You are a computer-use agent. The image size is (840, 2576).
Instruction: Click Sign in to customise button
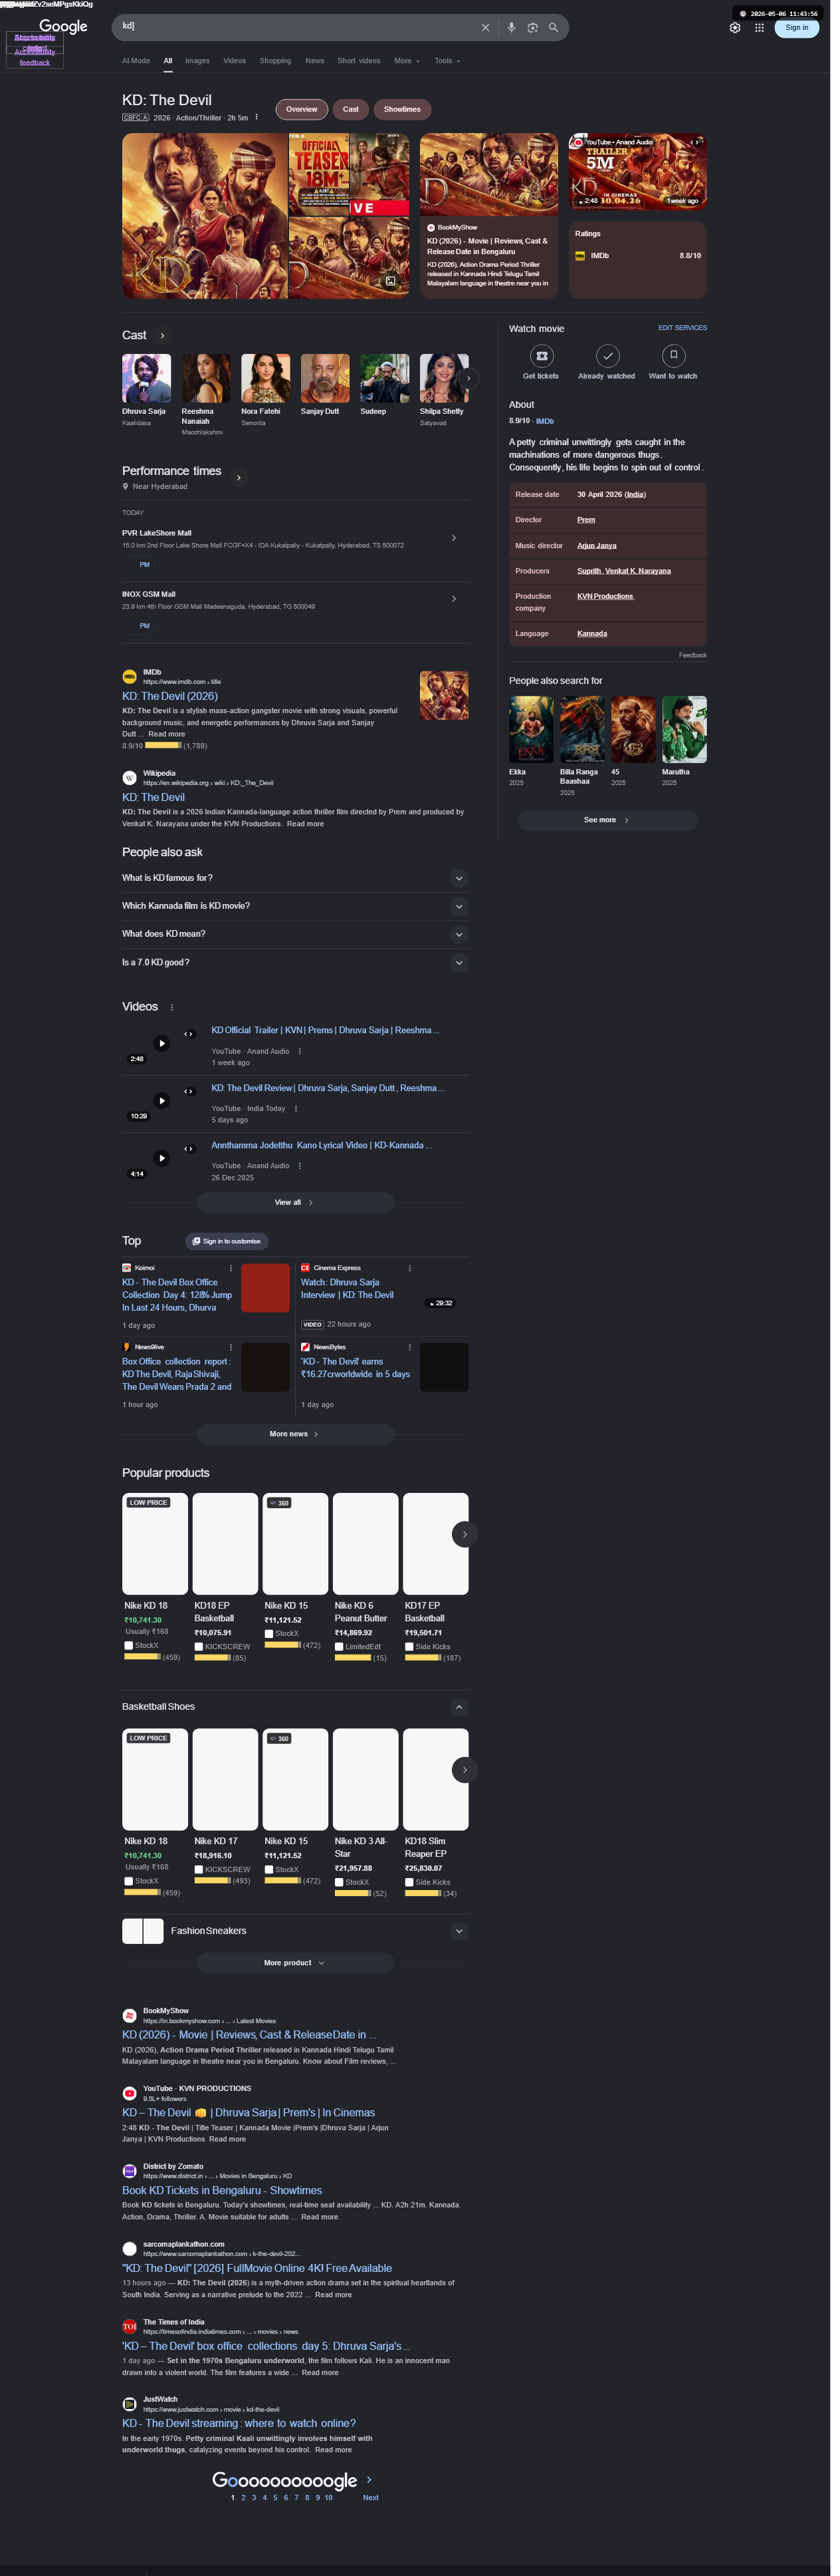point(227,1241)
